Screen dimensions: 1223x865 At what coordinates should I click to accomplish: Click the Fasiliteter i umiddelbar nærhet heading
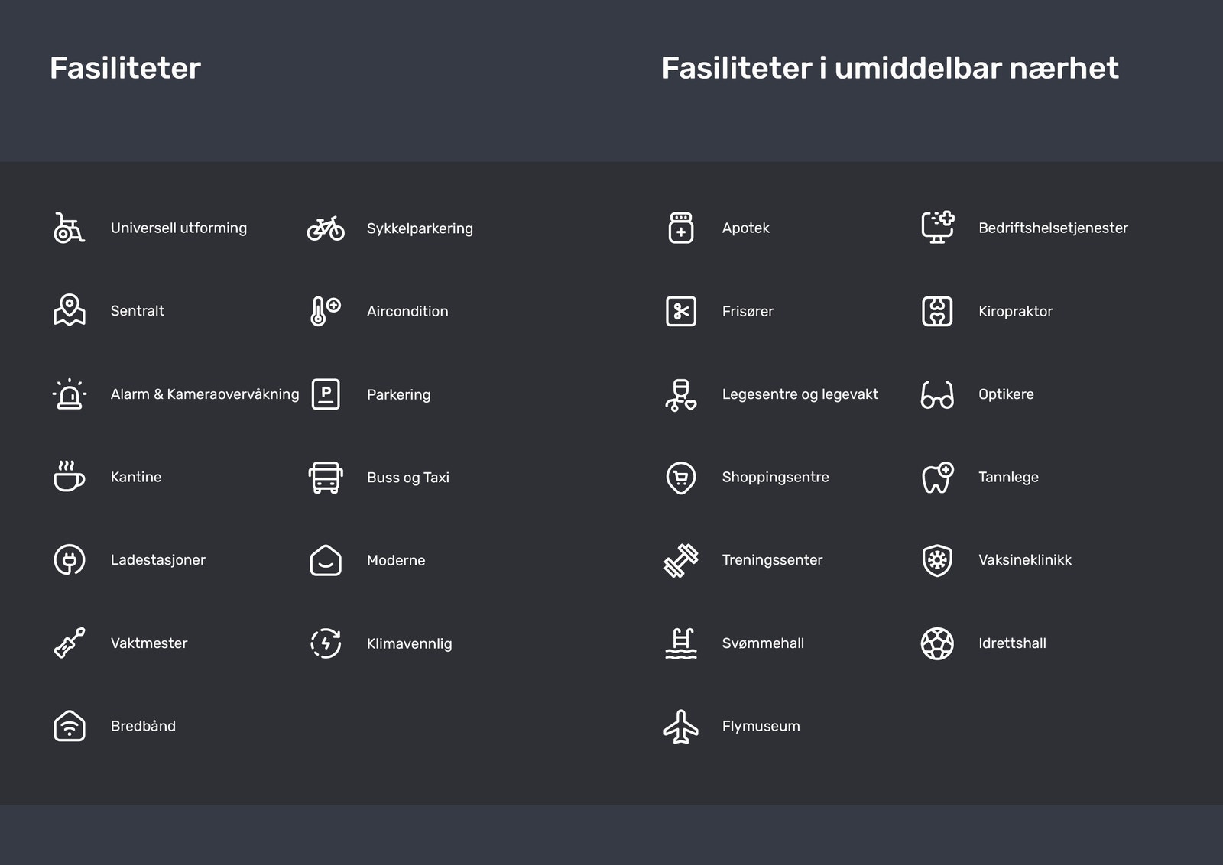pyautogui.click(x=889, y=68)
